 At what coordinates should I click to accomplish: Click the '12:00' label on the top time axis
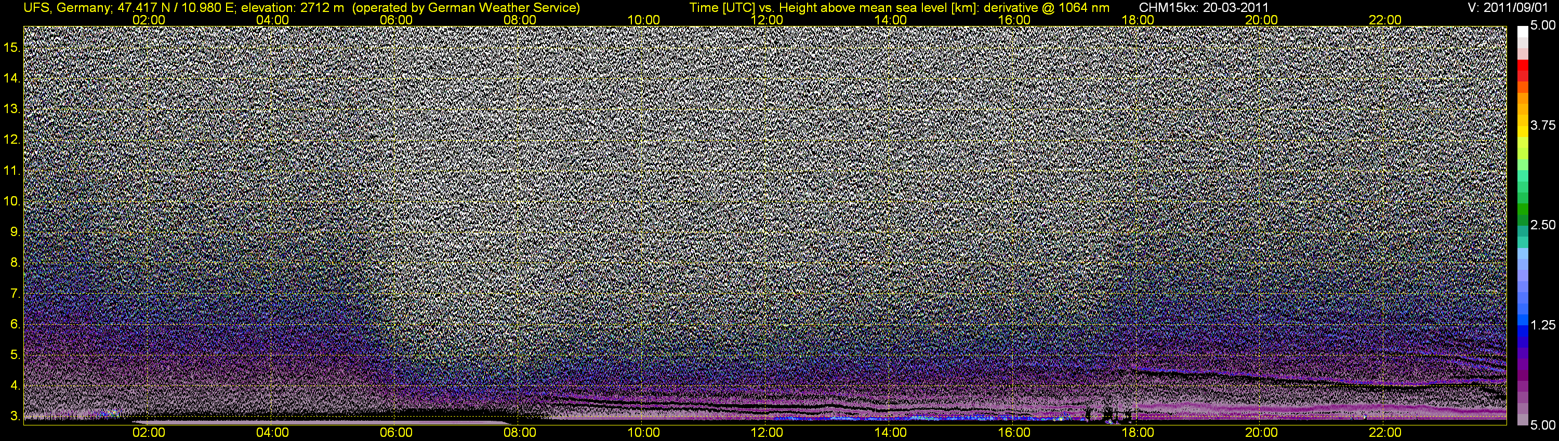(767, 20)
